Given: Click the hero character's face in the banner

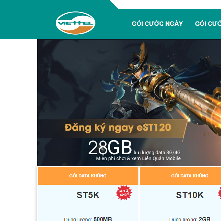Looking at the screenshot, I should tap(137, 75).
